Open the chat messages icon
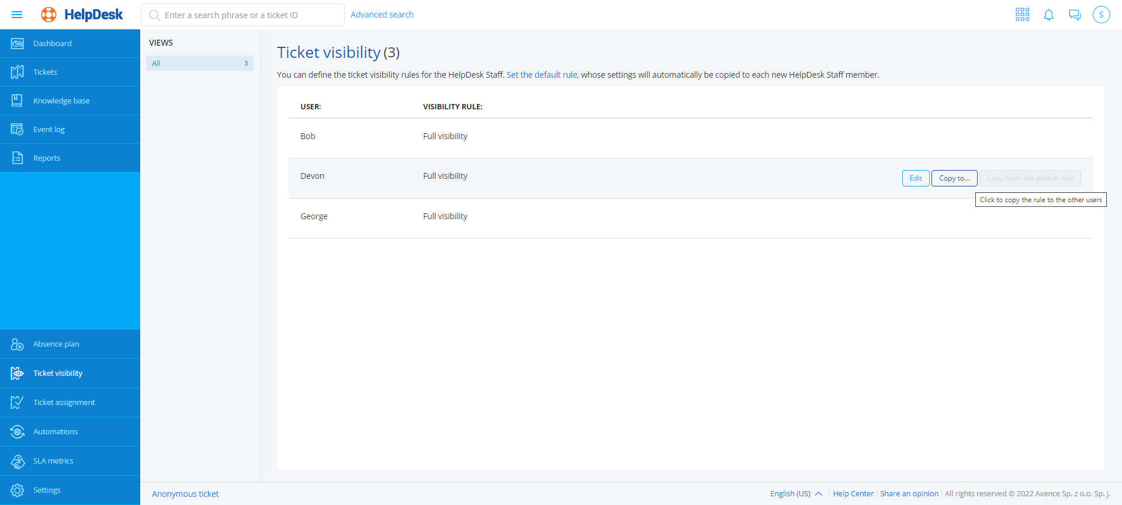This screenshot has width=1122, height=505. pyautogui.click(x=1075, y=15)
